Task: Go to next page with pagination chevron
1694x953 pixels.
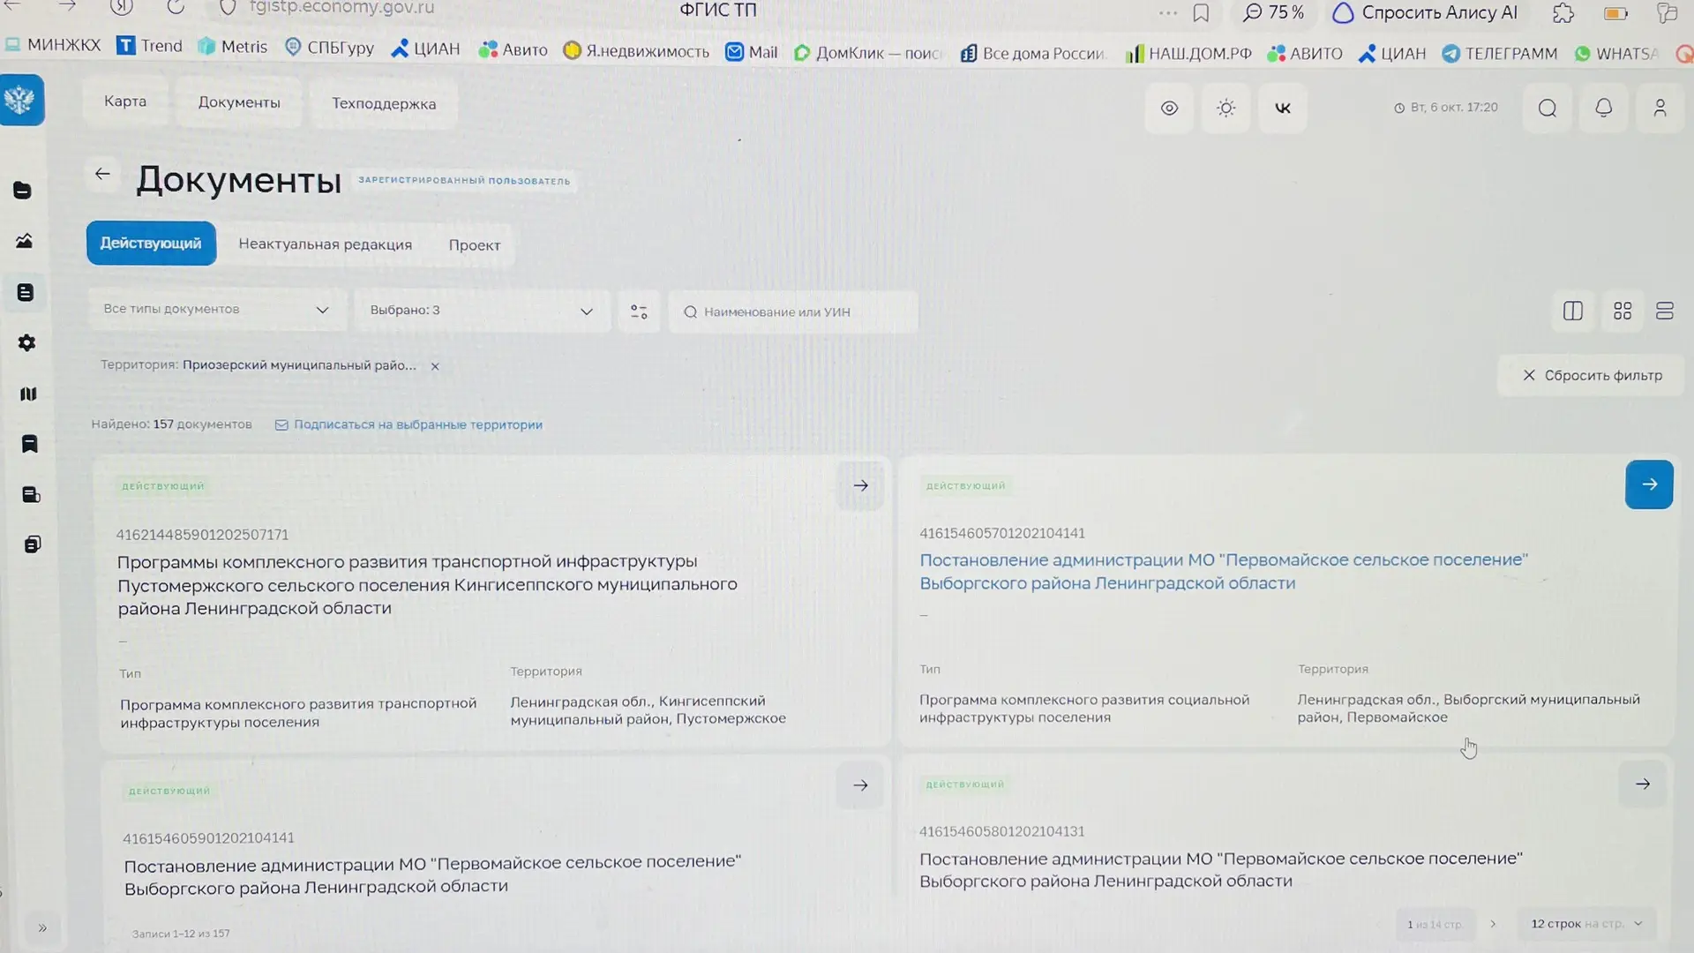Action: point(1493,924)
